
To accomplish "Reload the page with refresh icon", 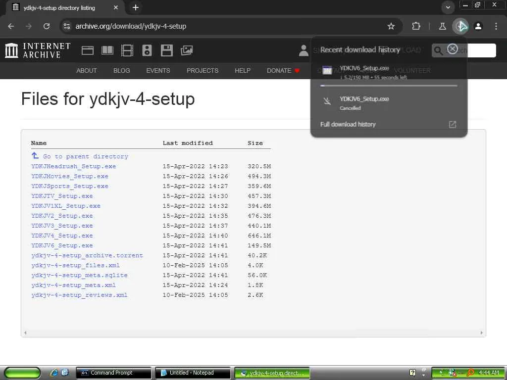I will pos(47,26).
